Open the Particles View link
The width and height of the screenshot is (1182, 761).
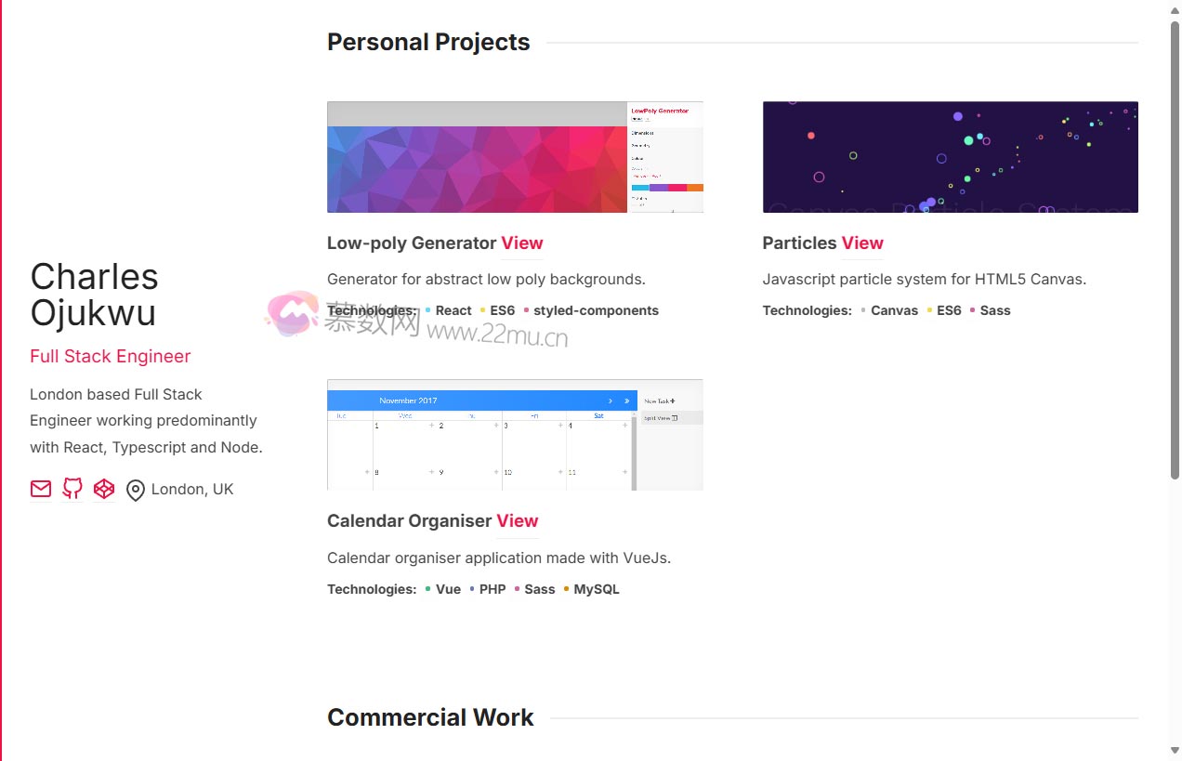pos(862,243)
